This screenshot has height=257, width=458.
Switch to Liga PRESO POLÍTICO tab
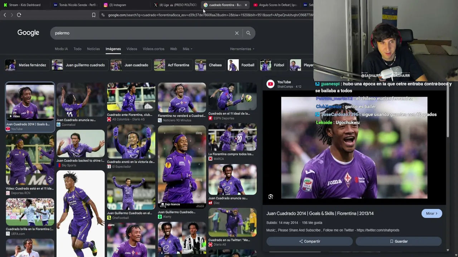click(175, 5)
